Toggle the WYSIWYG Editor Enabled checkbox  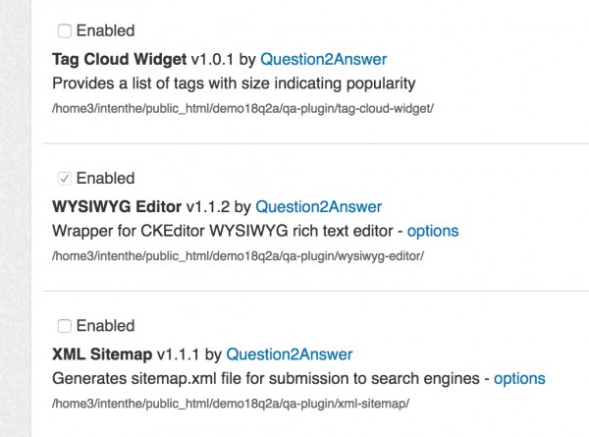64,179
